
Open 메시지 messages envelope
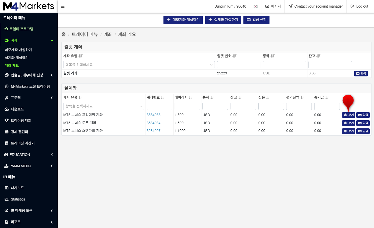(273, 6)
